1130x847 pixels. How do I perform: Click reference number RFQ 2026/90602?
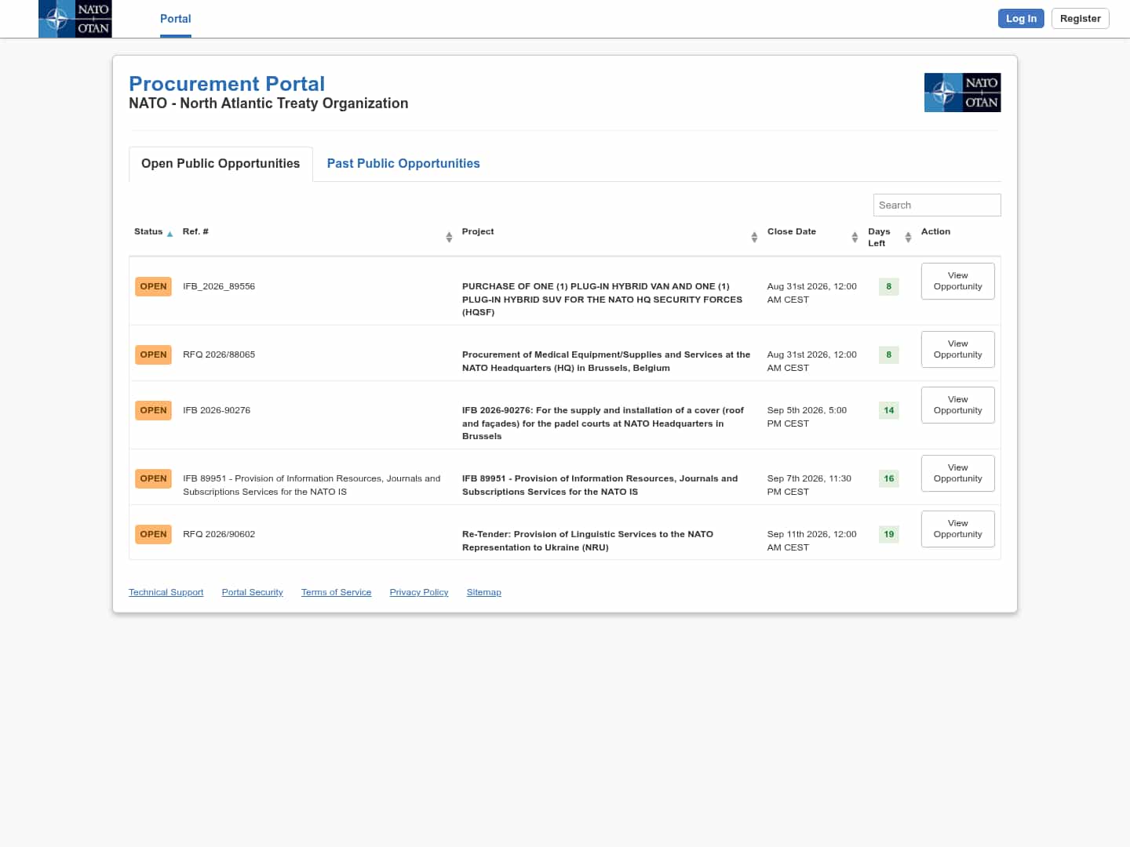coord(219,534)
